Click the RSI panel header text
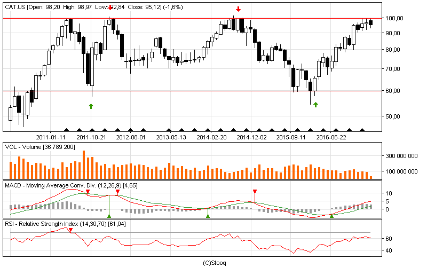Image resolution: width=427 pixels, height=267 pixels. point(65,224)
